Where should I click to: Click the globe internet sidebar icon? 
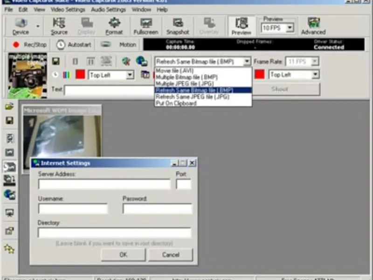tap(9, 195)
